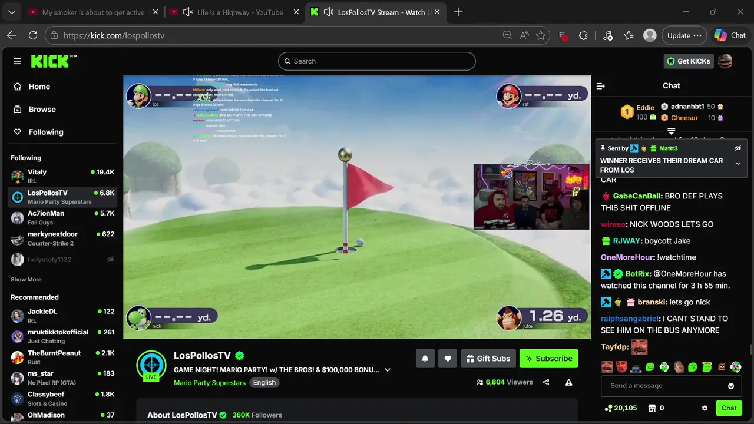Hide the pinned message with the crossed-eye icon
Screen dimensions: 754x424
(x=738, y=148)
